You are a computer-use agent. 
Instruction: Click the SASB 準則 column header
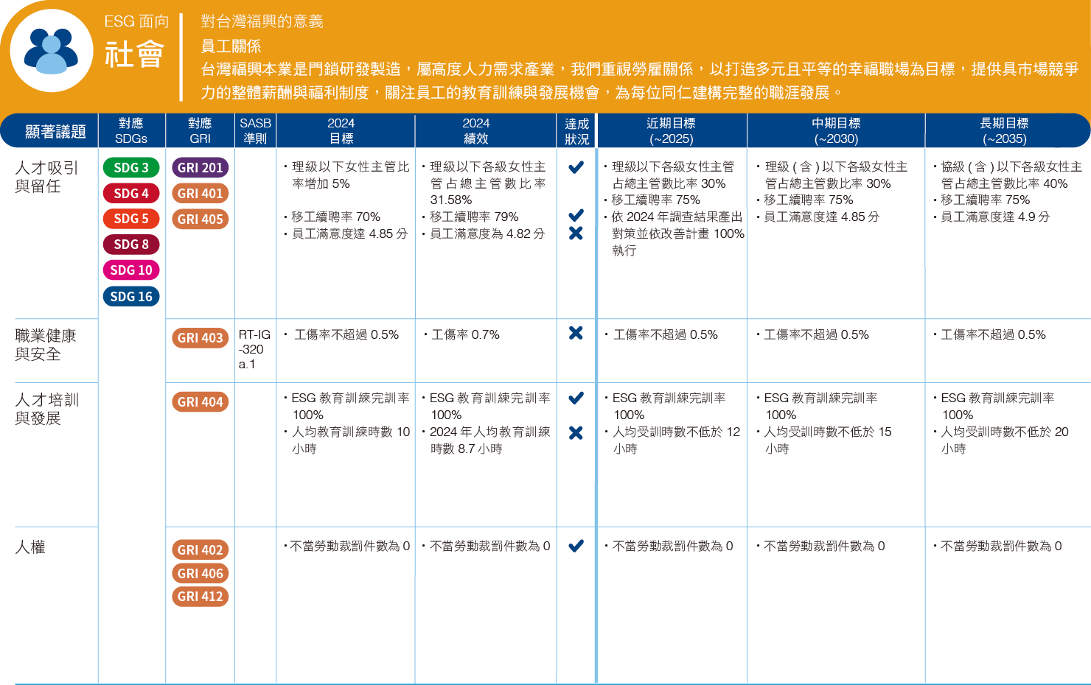[255, 131]
